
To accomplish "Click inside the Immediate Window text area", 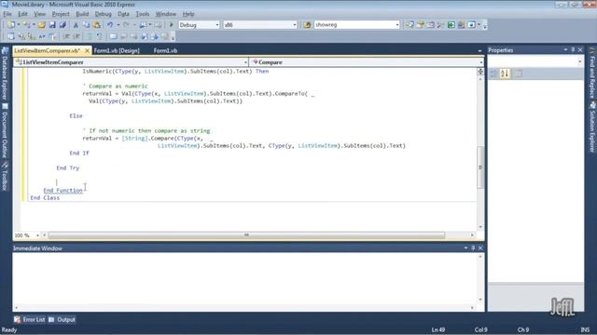I will tap(244, 278).
